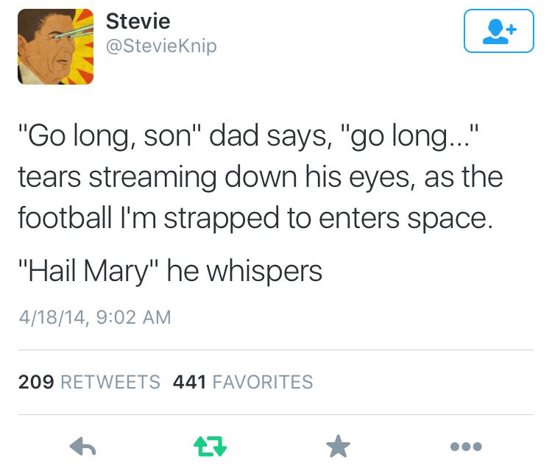Click the RETWEETS label
Screen dimensions: 552x468
point(108,382)
